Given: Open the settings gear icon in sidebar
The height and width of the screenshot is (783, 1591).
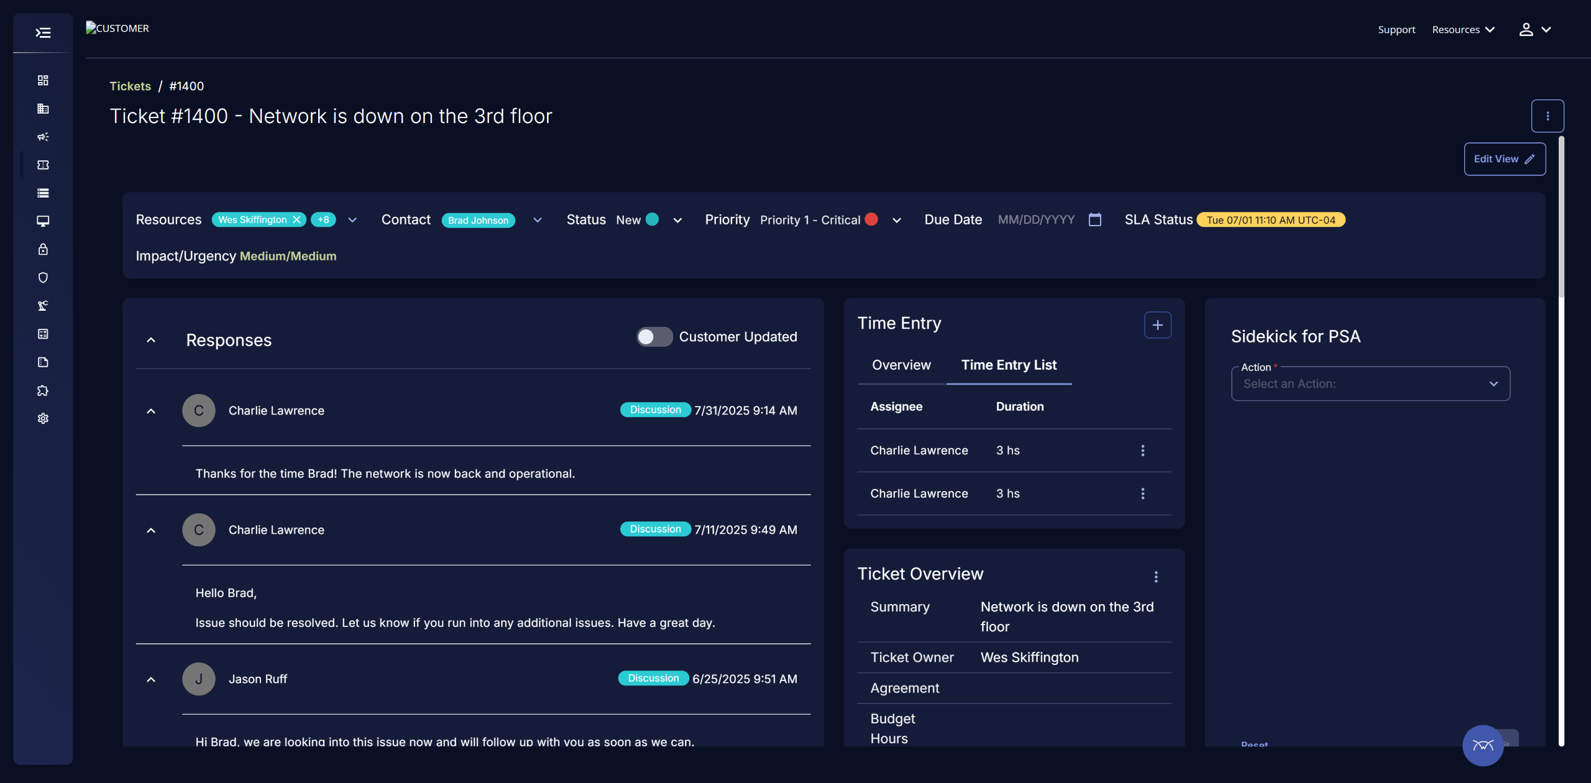Looking at the screenshot, I should 43,419.
